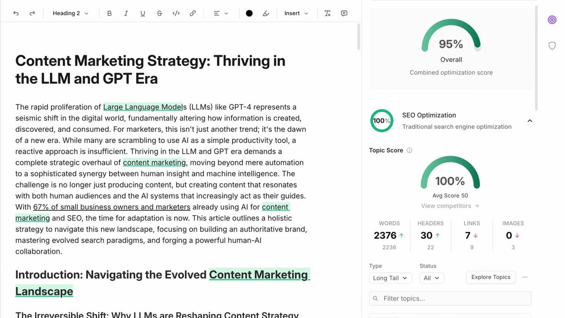Toggle italic formatting
The image size is (565, 318).
(126, 13)
